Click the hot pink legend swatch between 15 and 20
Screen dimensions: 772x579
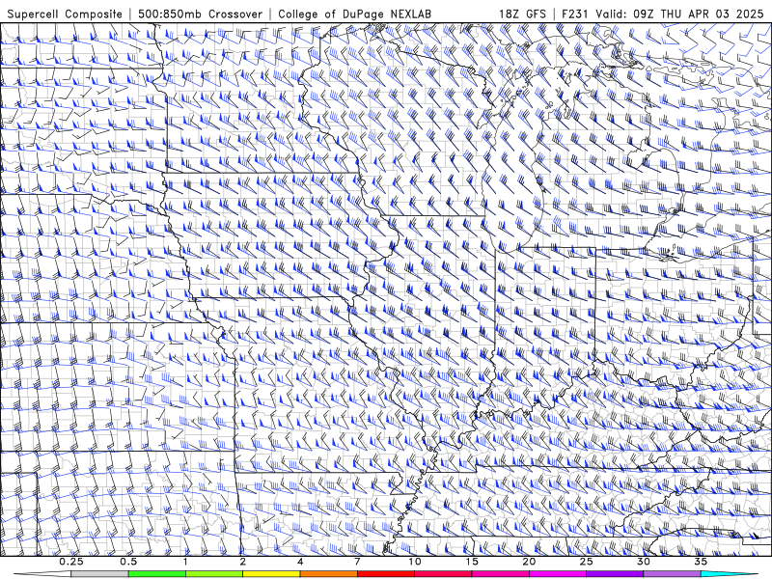(500, 574)
